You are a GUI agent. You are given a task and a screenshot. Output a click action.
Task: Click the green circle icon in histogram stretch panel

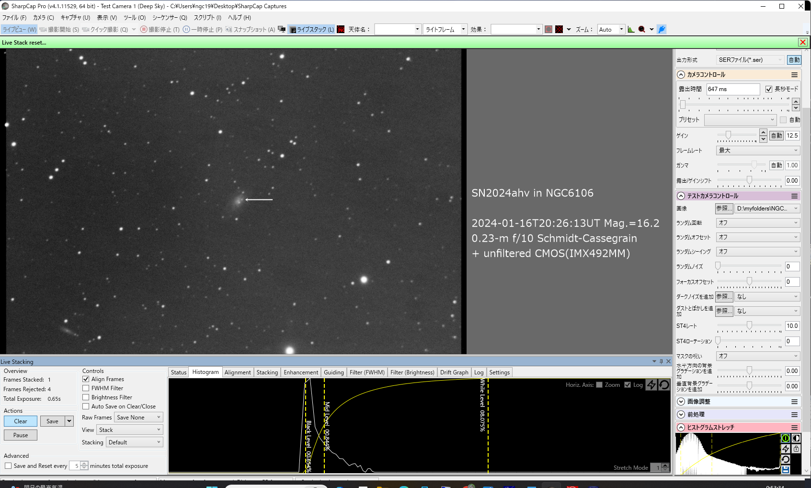pyautogui.click(x=786, y=438)
